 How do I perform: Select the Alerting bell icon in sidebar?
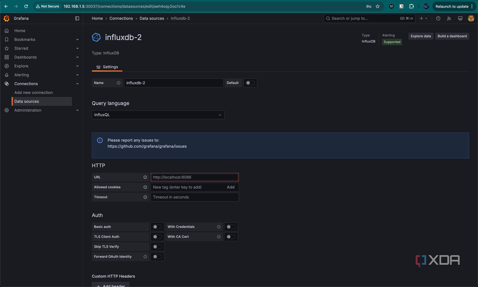7,75
